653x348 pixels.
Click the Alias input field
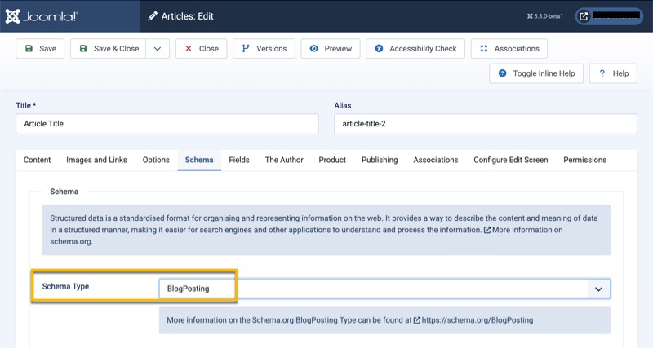click(485, 124)
